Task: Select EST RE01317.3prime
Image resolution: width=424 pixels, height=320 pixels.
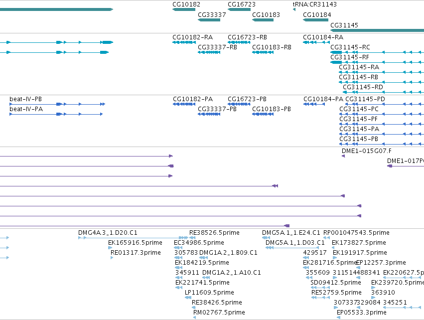Action: 136,253
